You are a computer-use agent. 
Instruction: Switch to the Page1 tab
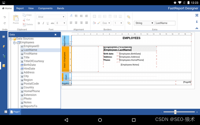tap(15, 112)
